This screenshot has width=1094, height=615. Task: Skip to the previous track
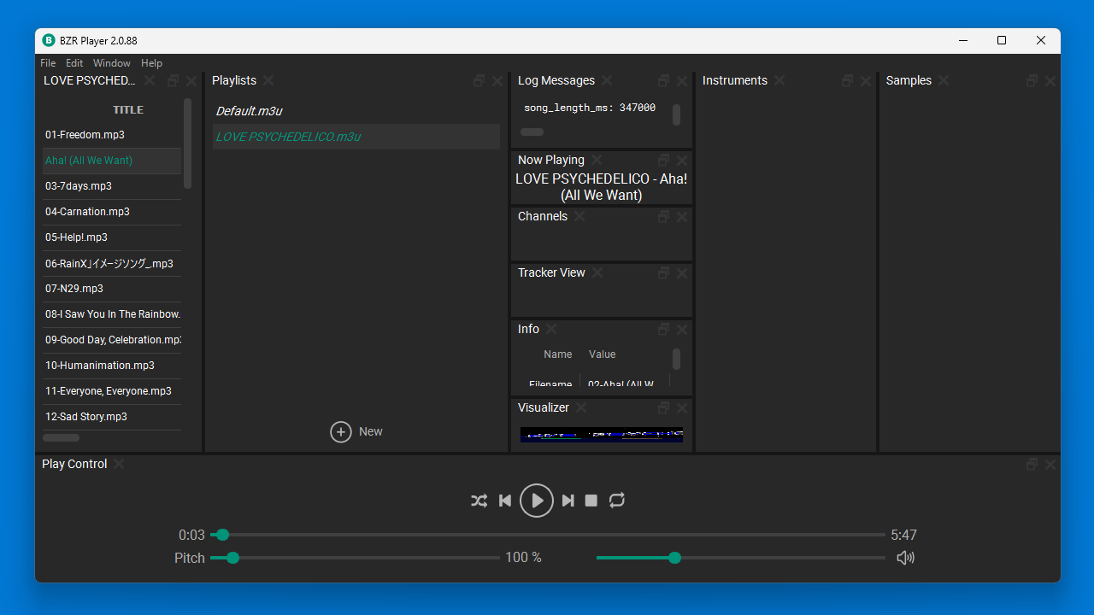pyautogui.click(x=505, y=501)
